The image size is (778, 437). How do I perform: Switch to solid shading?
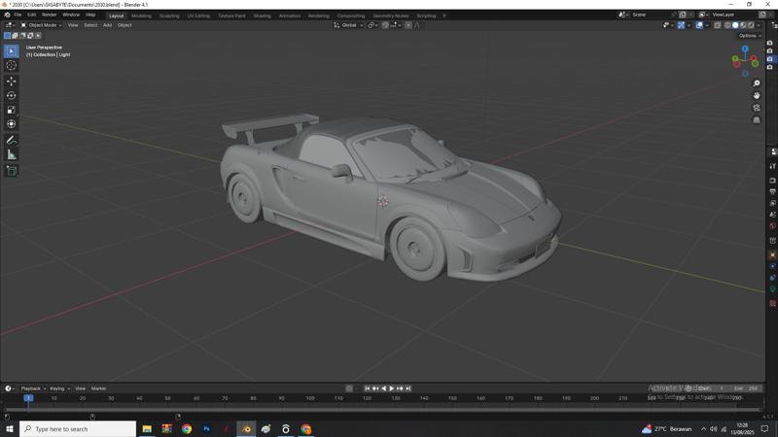tap(735, 25)
